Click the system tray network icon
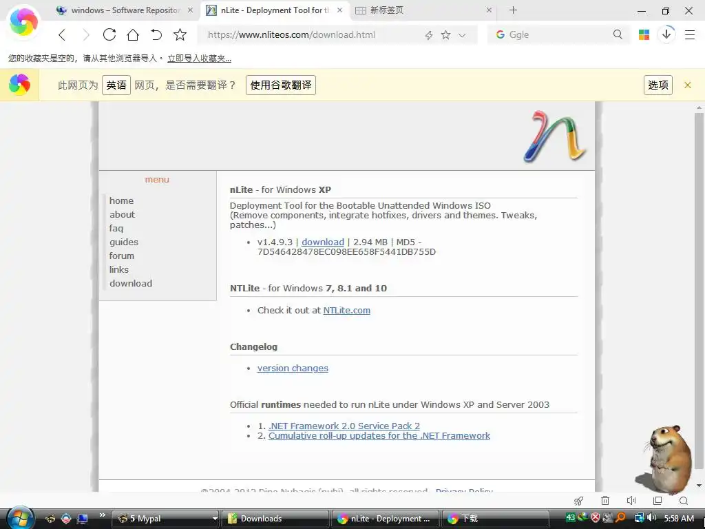Screen dimensions: 705x529 (x=639, y=518)
